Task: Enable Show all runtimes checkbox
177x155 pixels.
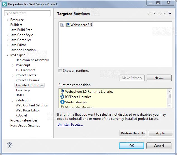Action: click(60, 70)
